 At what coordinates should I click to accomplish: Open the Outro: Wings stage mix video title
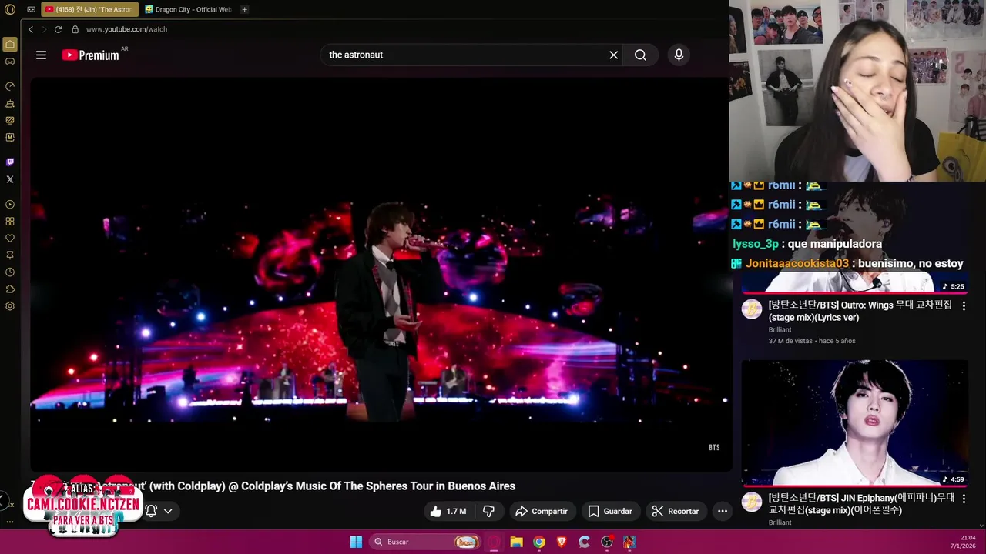[860, 311]
